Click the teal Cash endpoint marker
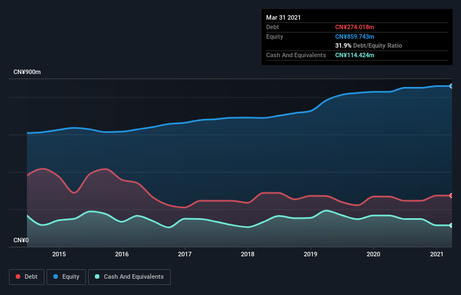 click(x=451, y=225)
